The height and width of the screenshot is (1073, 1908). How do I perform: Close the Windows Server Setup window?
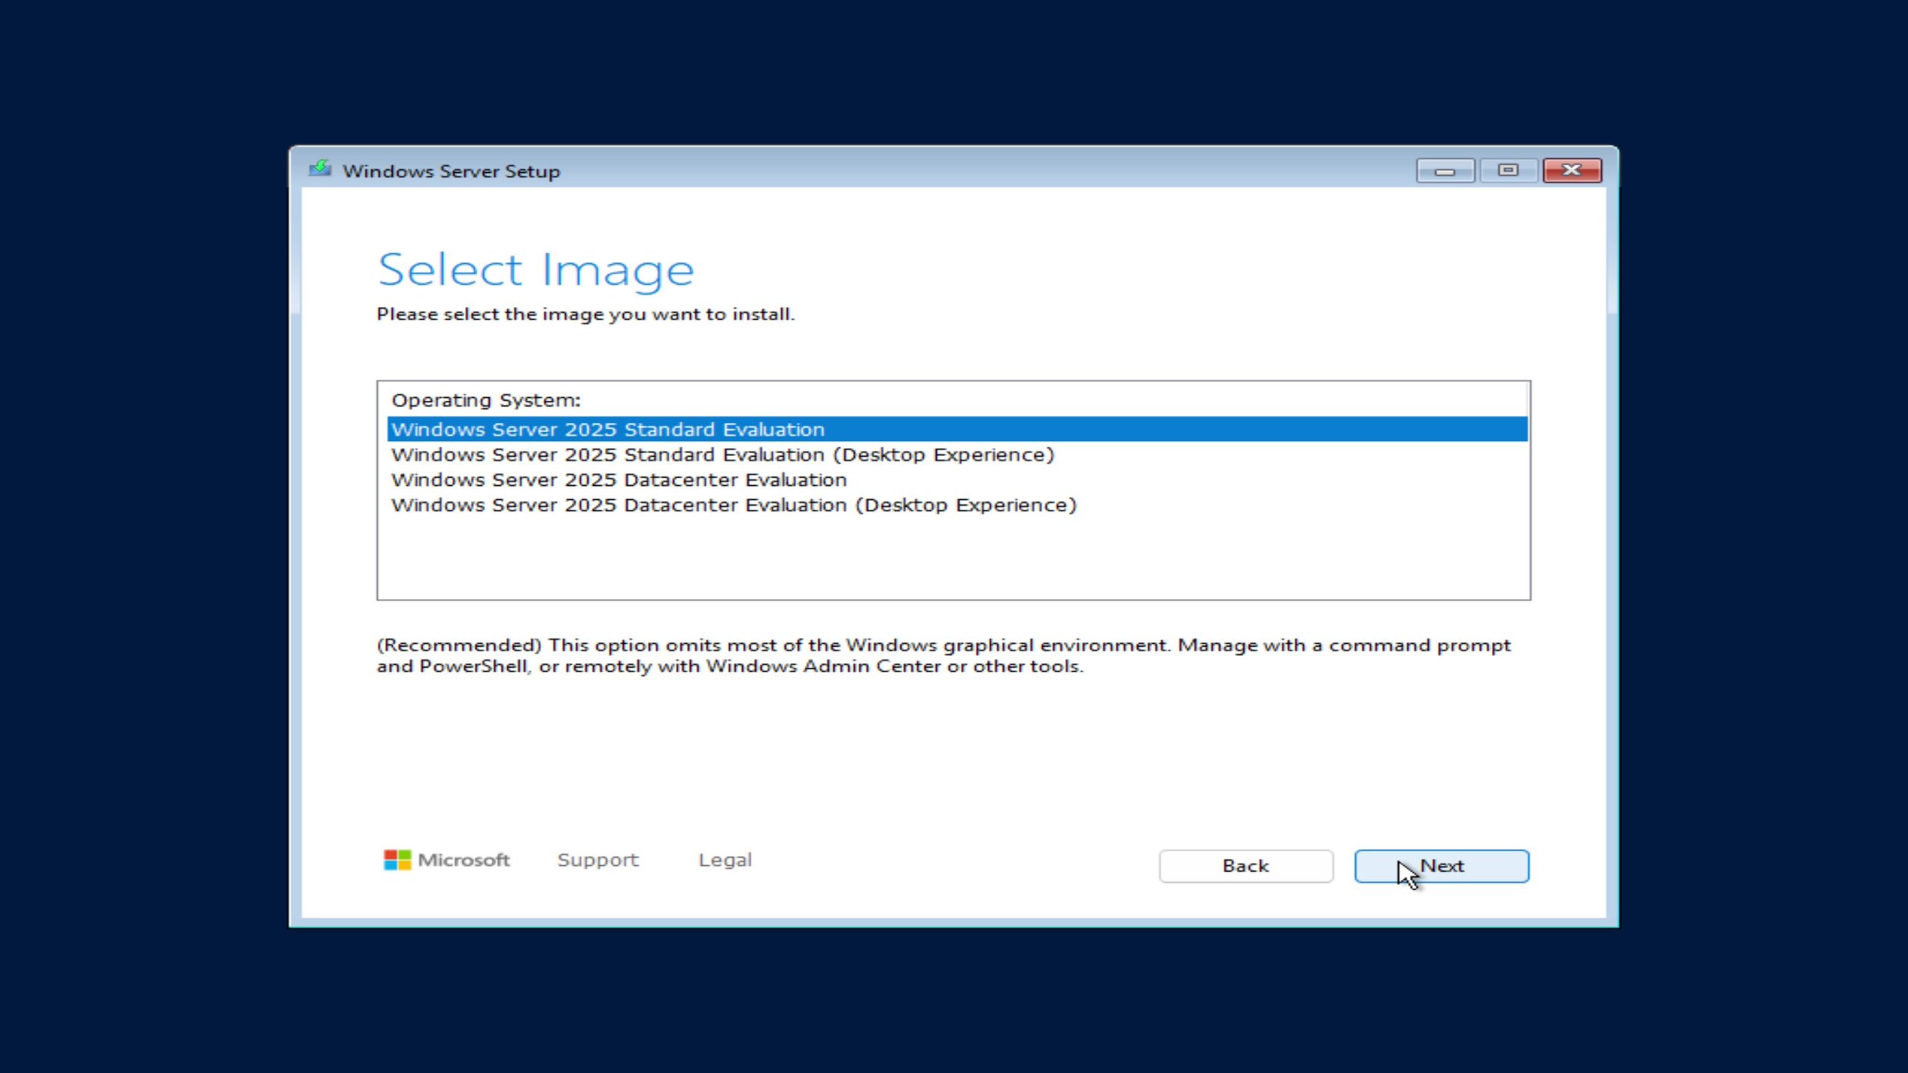coord(1572,171)
